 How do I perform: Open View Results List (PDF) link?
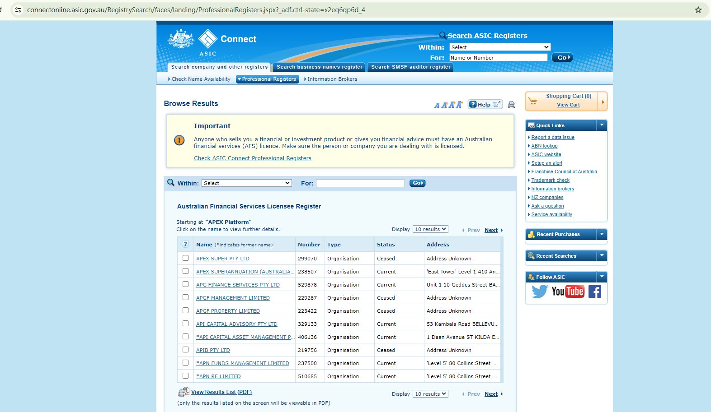tap(221, 392)
